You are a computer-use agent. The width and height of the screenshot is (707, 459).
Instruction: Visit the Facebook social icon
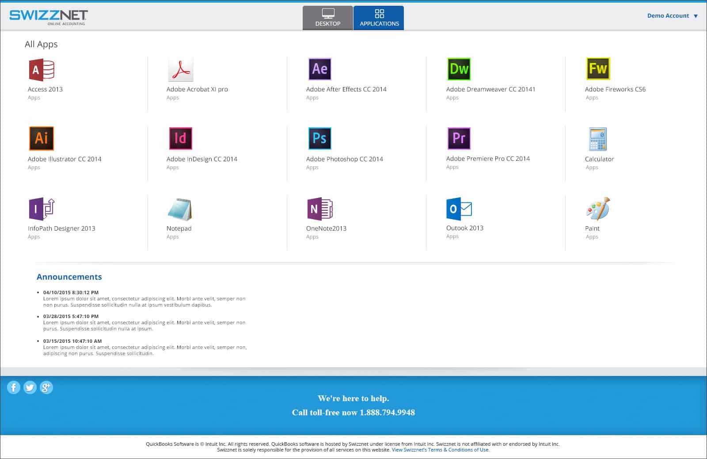coord(14,387)
